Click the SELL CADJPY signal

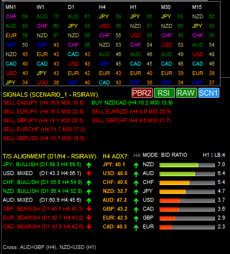43,103
